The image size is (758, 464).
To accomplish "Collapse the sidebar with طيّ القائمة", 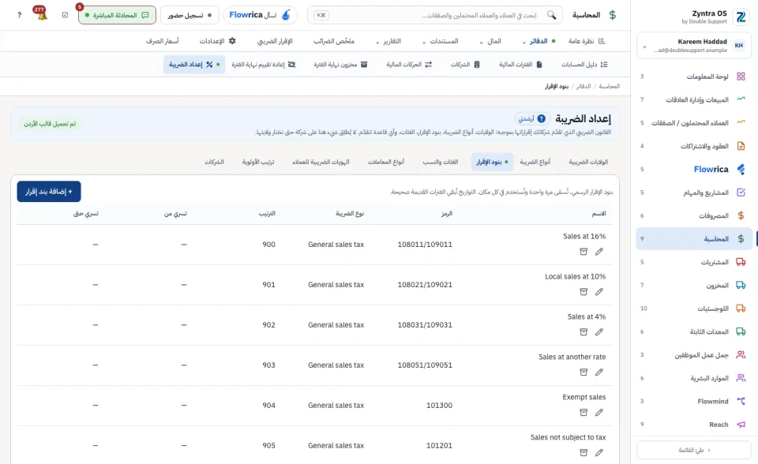I will pyautogui.click(x=694, y=450).
